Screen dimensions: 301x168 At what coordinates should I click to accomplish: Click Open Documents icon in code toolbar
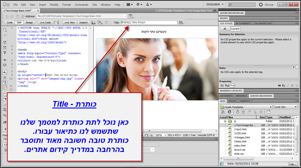[x=5, y=30]
